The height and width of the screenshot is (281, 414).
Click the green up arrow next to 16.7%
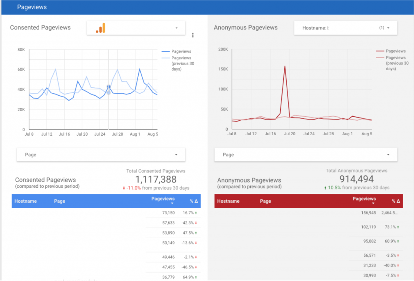coord(196,213)
